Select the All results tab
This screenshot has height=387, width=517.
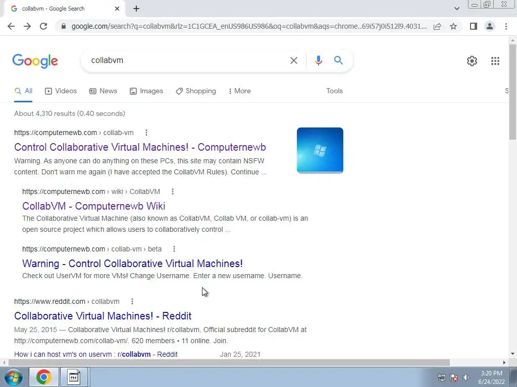(23, 91)
